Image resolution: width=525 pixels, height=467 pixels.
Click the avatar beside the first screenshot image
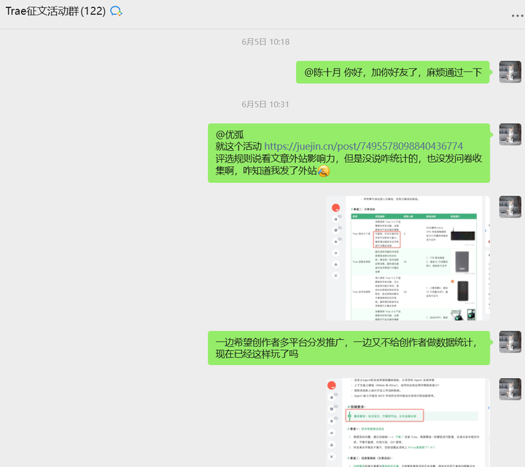(510, 207)
